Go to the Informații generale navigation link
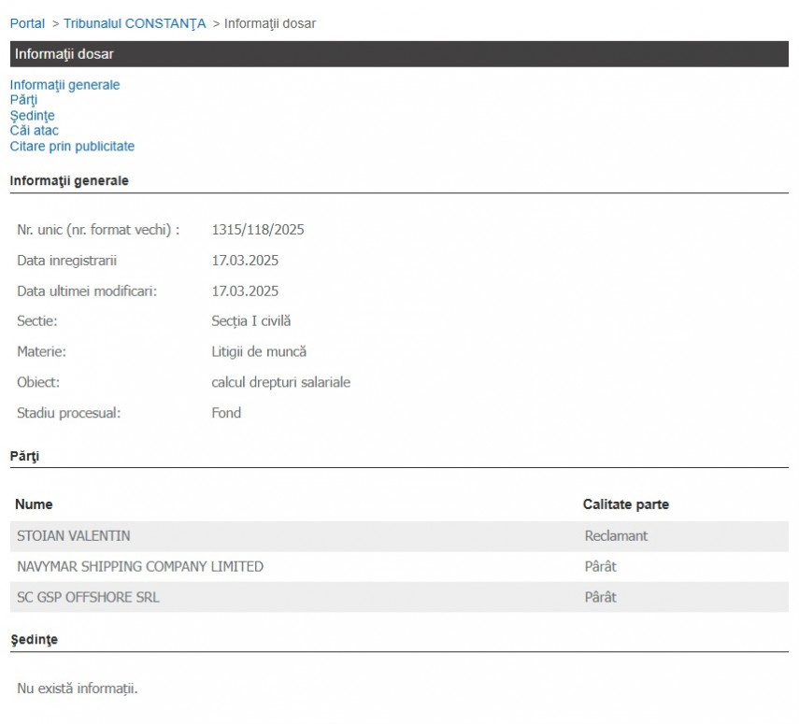799x724 pixels. point(64,85)
